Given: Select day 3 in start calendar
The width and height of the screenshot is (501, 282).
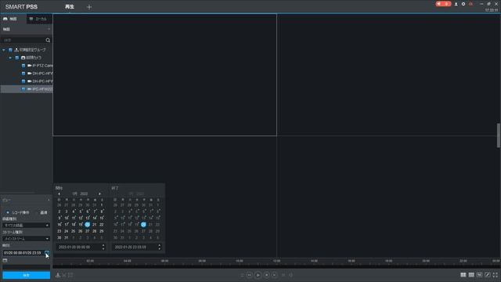Looking at the screenshot, I should [x=66, y=211].
